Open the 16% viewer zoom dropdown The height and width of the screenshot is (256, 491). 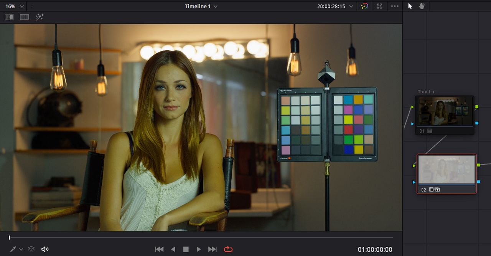coord(15,6)
